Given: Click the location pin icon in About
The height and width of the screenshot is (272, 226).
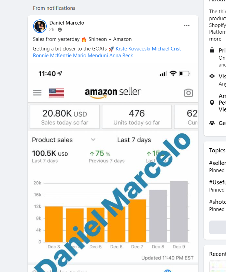Looking at the screenshot, I should (x=212, y=103).
